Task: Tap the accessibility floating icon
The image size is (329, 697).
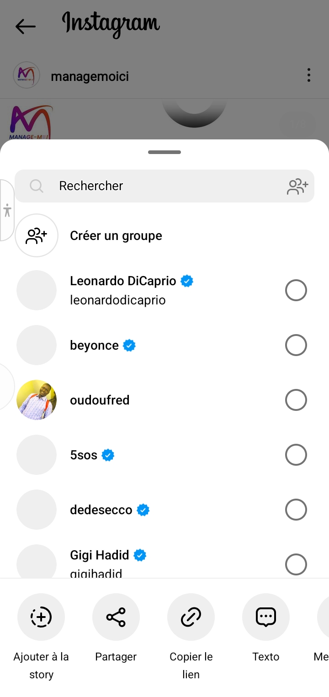Action: tap(7, 210)
